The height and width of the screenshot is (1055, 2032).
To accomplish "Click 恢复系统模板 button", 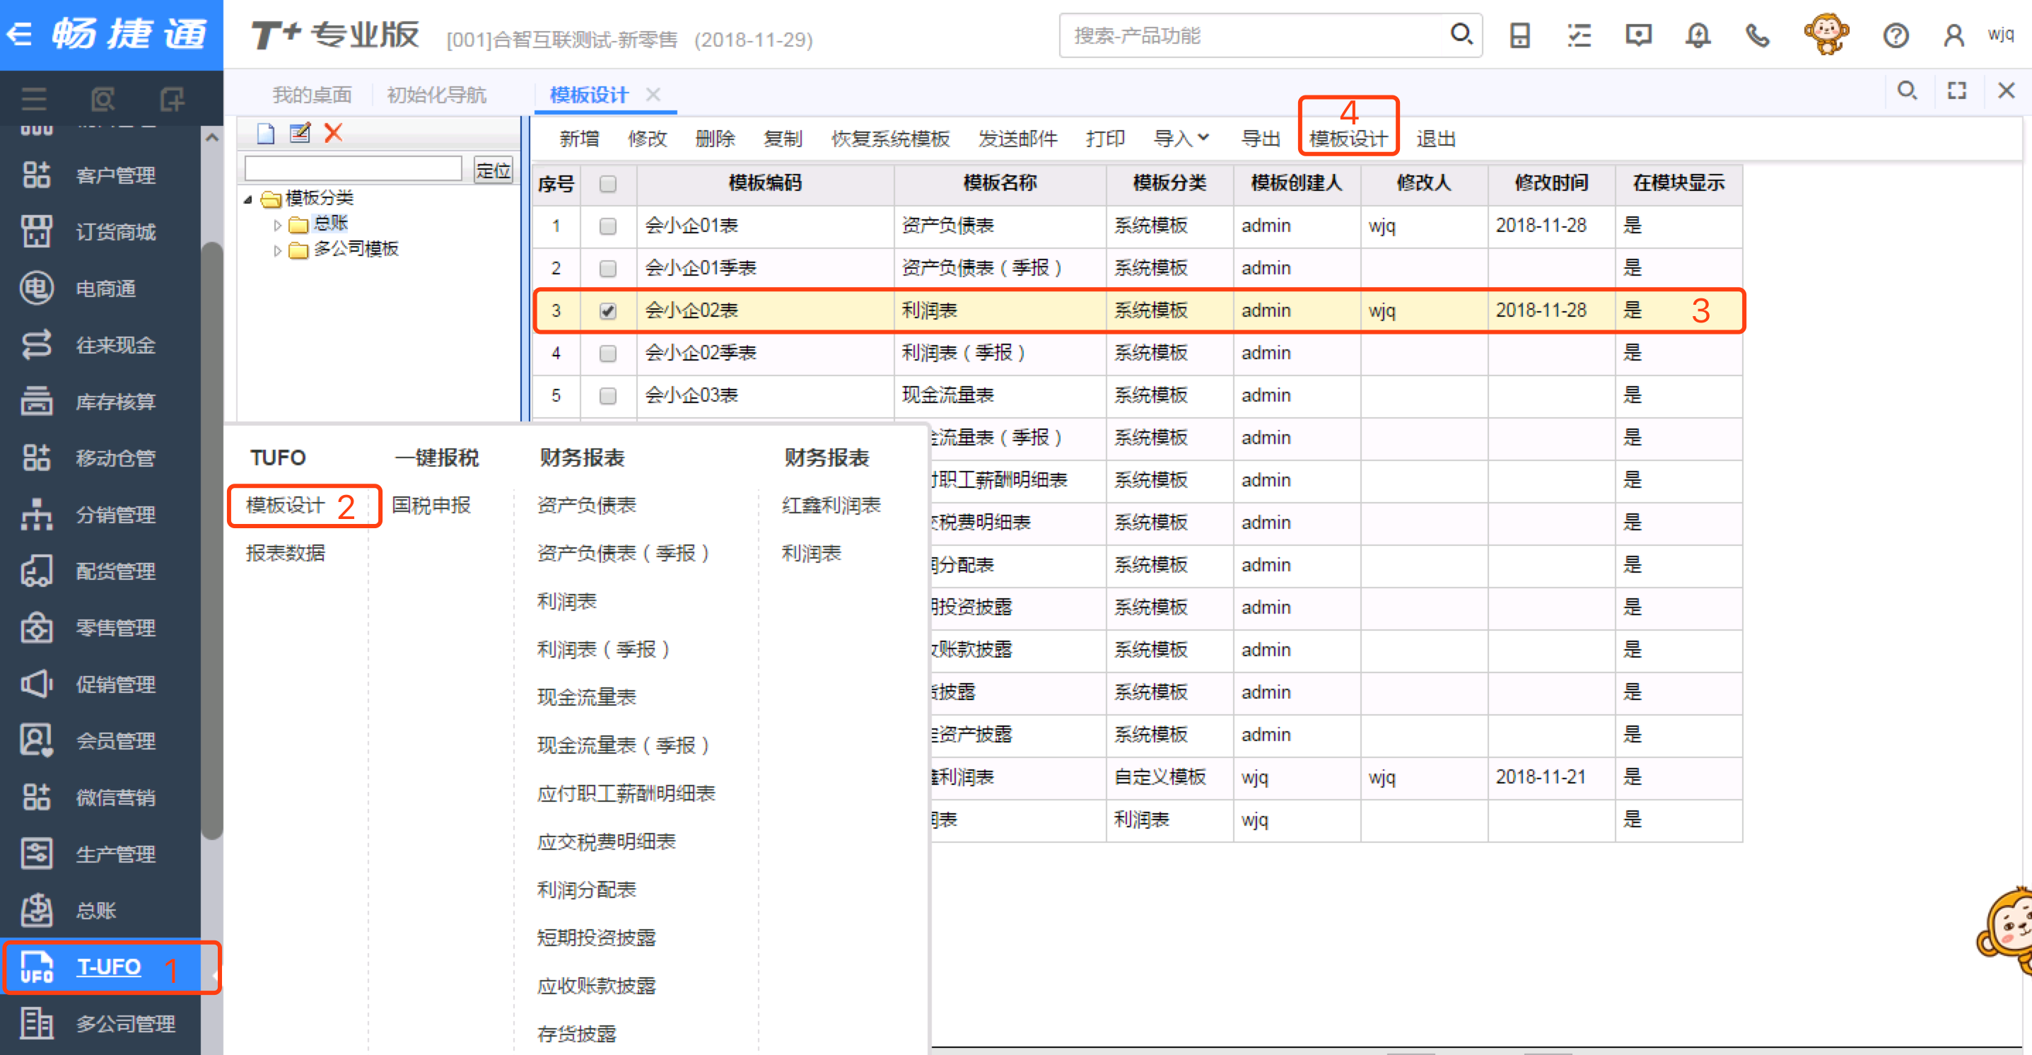I will click(891, 139).
